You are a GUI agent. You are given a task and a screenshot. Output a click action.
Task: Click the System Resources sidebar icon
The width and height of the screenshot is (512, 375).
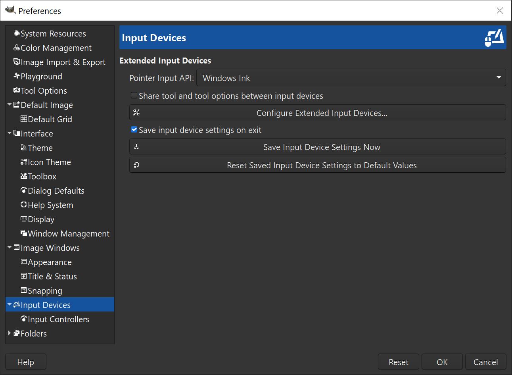[x=16, y=33]
